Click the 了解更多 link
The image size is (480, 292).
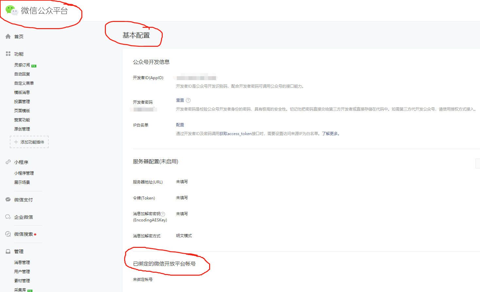point(331,134)
